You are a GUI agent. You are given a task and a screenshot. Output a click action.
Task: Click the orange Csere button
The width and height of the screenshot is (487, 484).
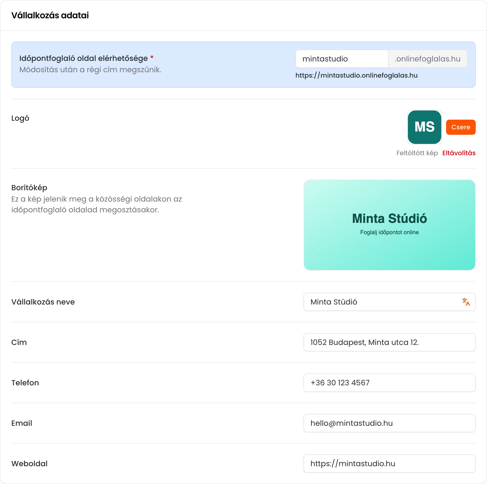[x=461, y=127]
